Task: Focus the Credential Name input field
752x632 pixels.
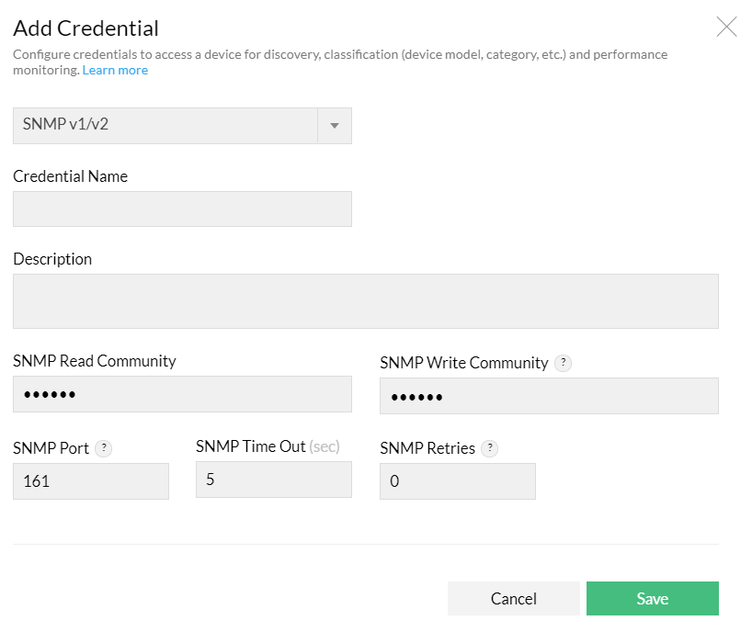Action: (x=182, y=209)
